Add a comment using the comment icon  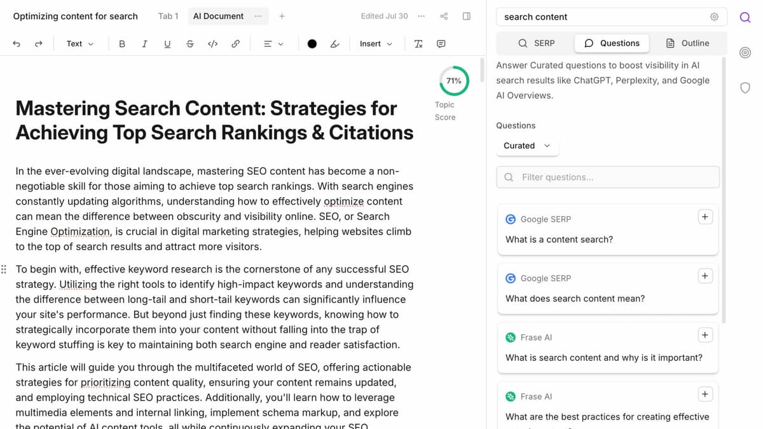(441, 44)
